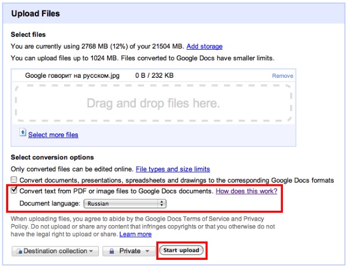Open the Add storage link

point(204,46)
